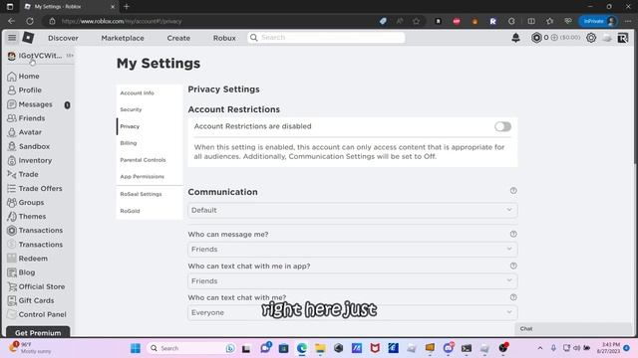Toggle Account Restrictions switch
Viewport: 638px width, 358px height.
pyautogui.click(x=502, y=126)
